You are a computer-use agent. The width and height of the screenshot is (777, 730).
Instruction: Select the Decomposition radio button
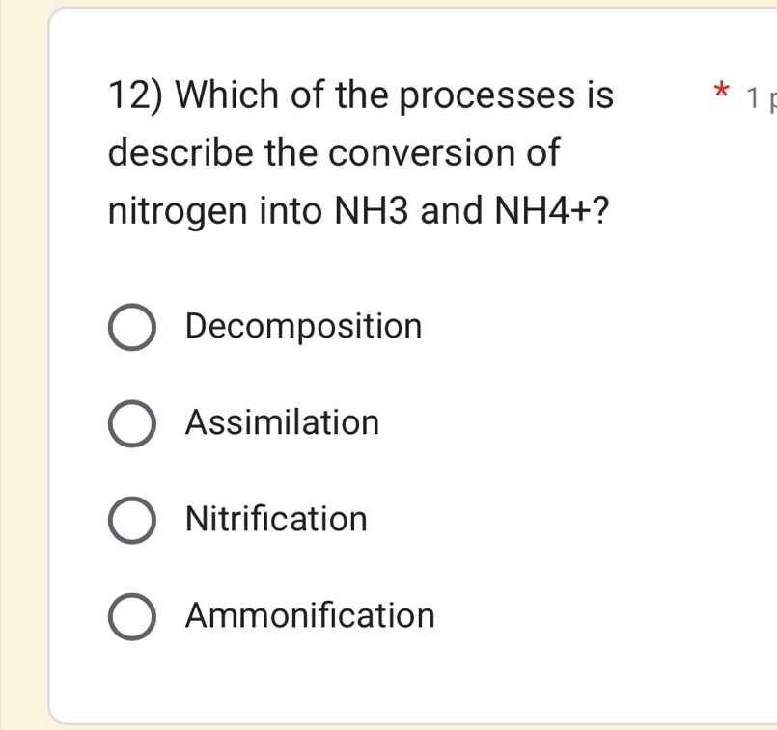click(x=130, y=327)
